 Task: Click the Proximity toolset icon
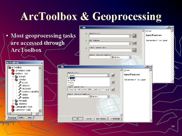coord(16,101)
